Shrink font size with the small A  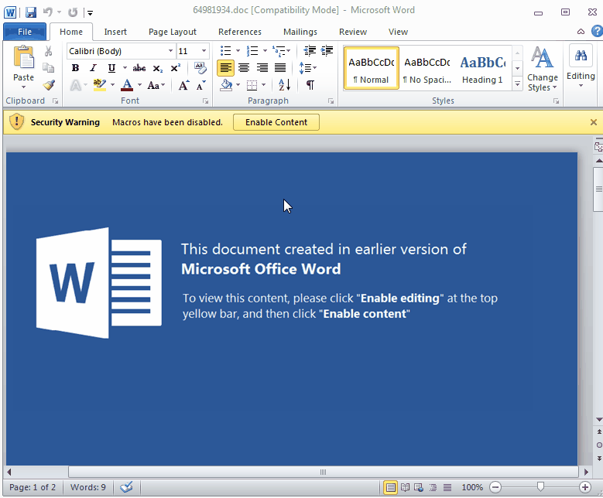200,85
